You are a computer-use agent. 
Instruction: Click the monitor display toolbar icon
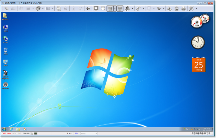point(96,8)
